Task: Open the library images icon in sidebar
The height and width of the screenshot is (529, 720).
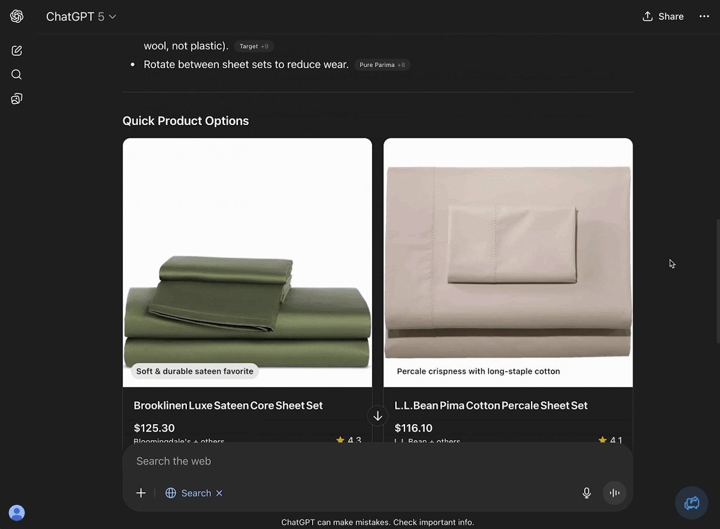Action: click(x=17, y=98)
